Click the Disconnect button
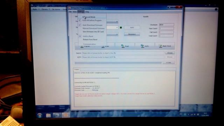 tap(132, 34)
